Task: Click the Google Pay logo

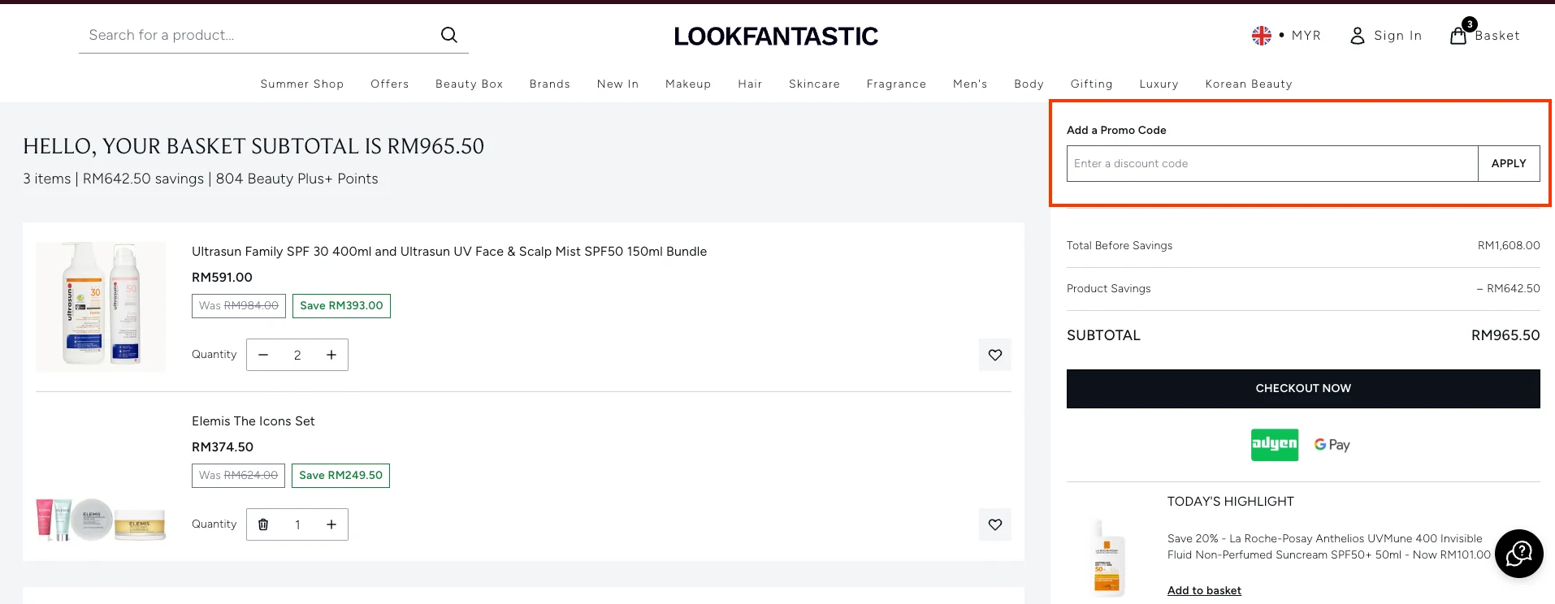Action: [x=1332, y=445]
